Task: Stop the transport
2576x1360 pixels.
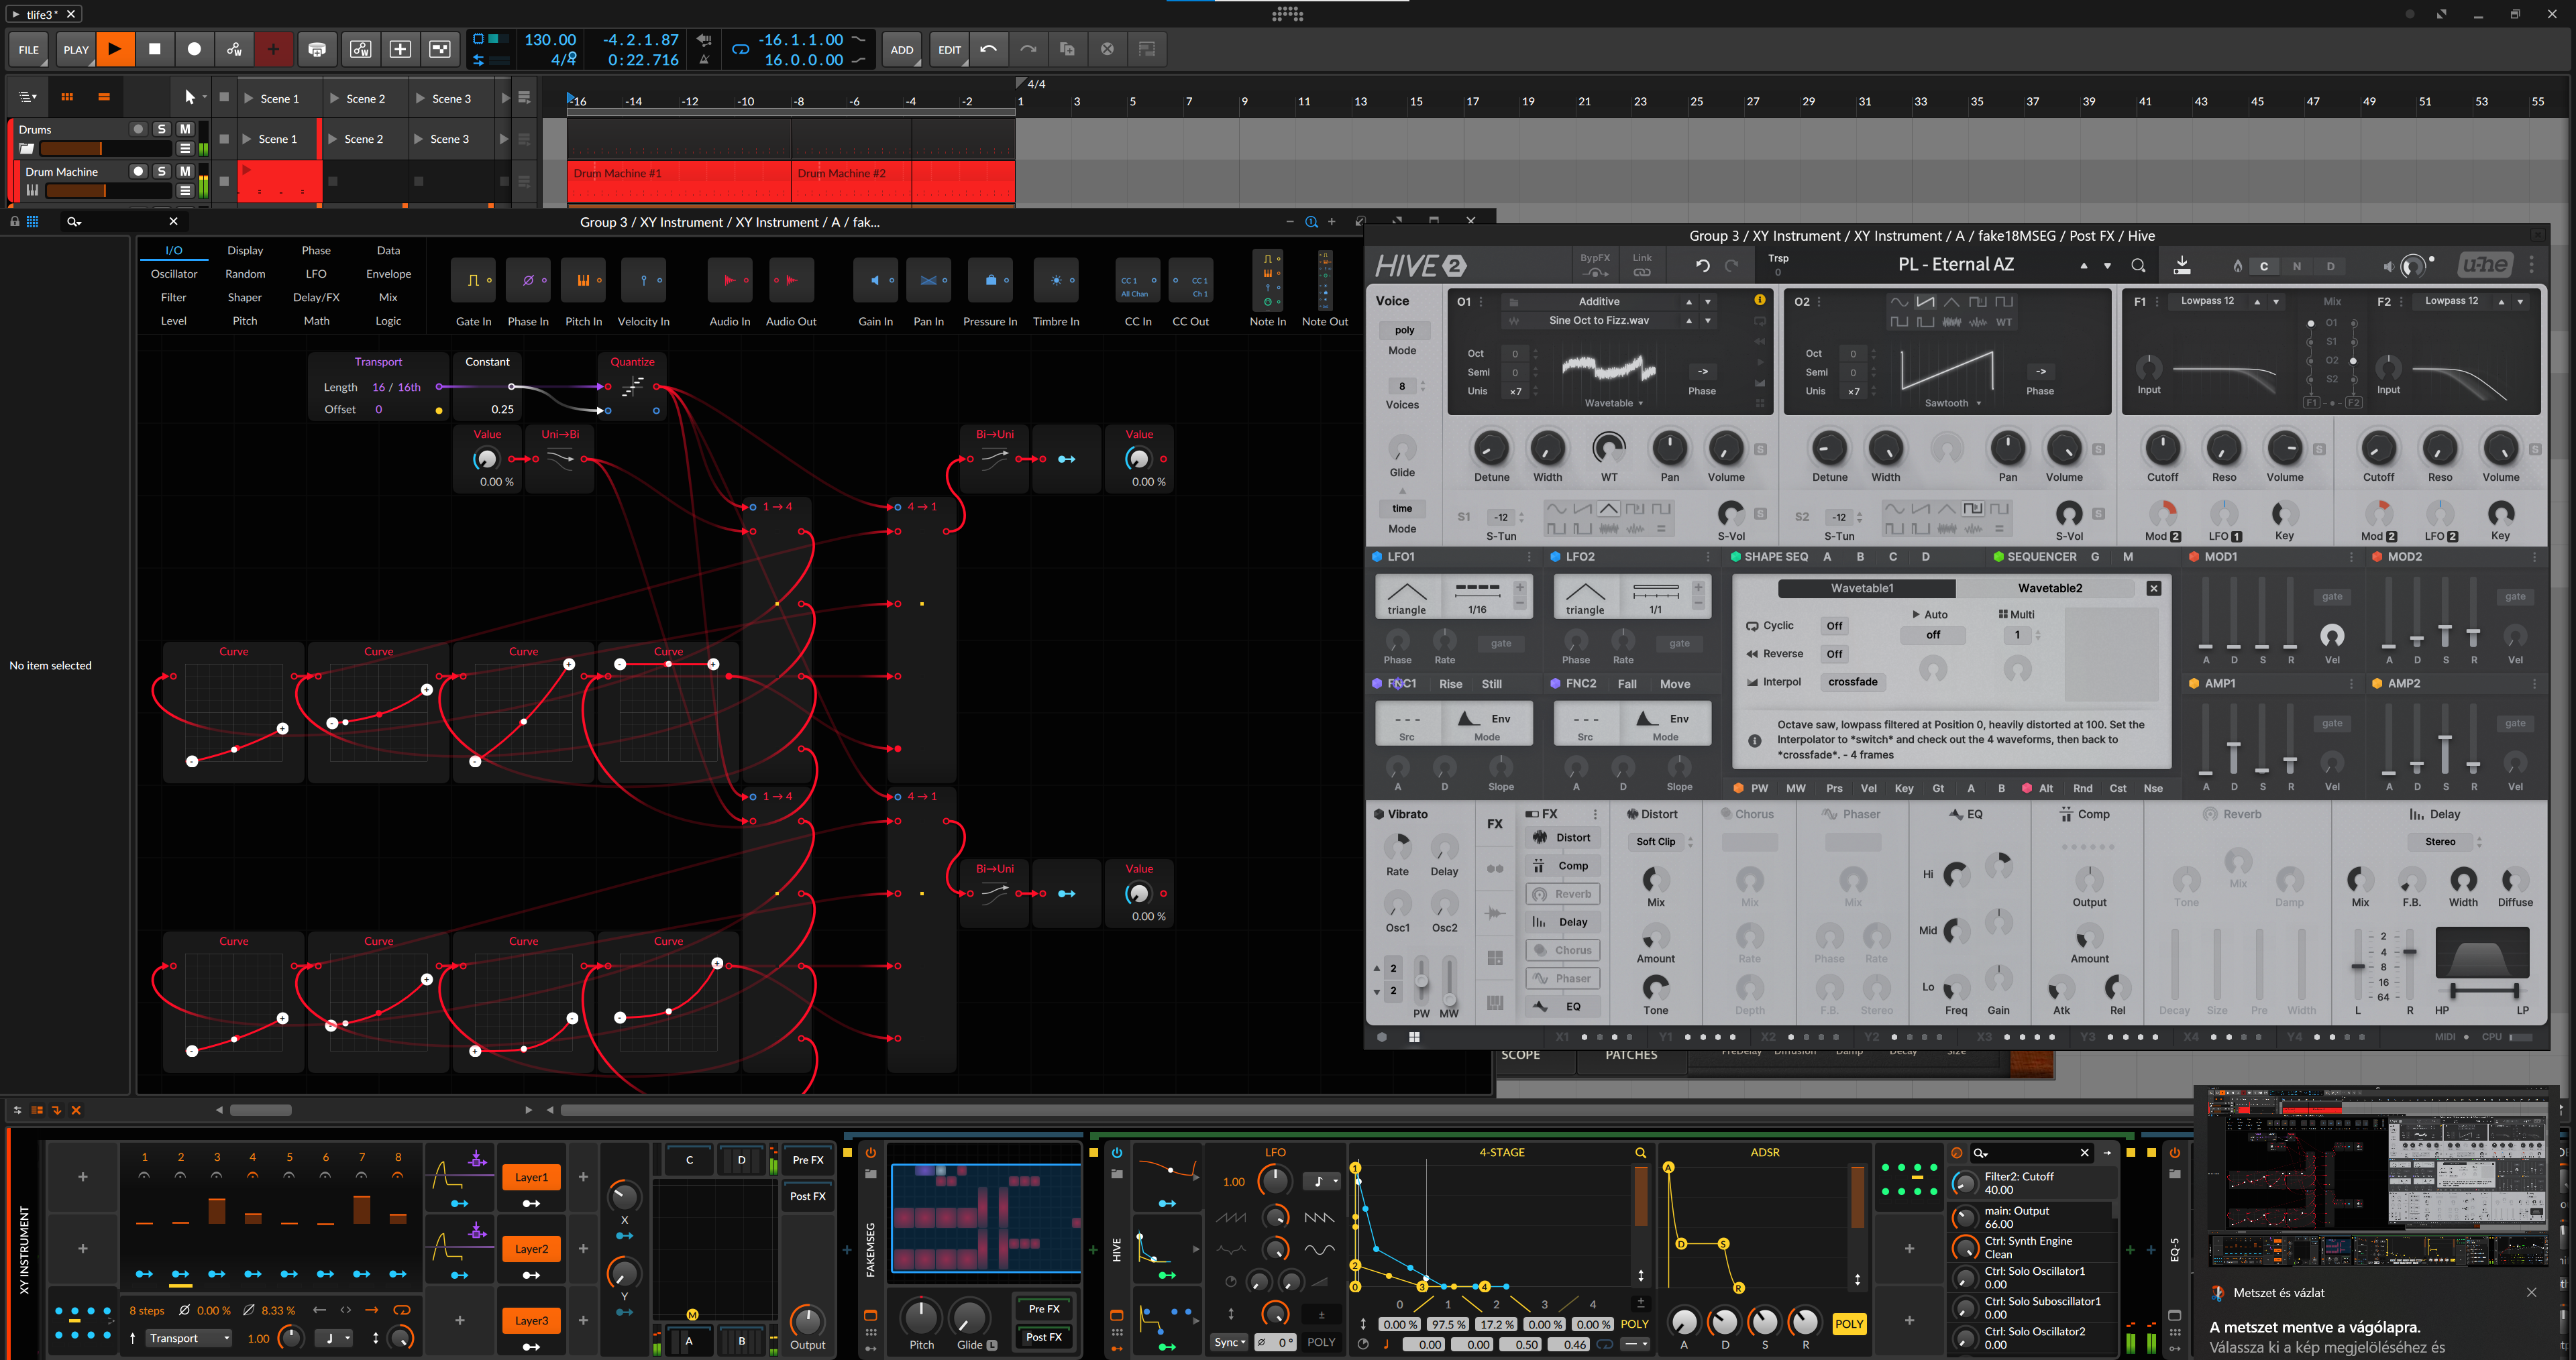Action: click(x=155, y=49)
